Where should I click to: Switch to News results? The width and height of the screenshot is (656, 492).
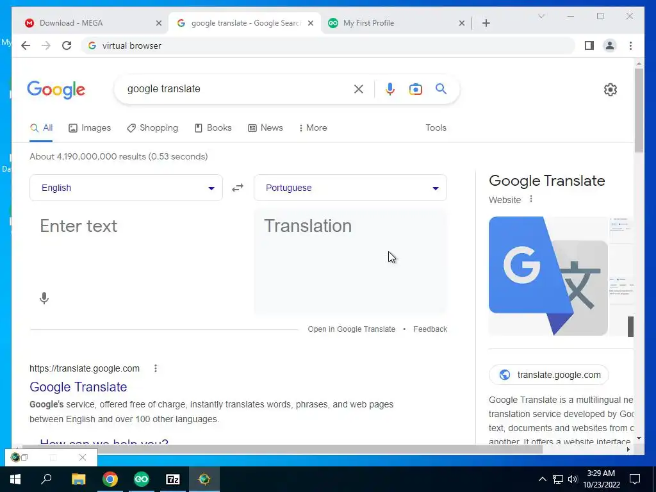point(265,128)
